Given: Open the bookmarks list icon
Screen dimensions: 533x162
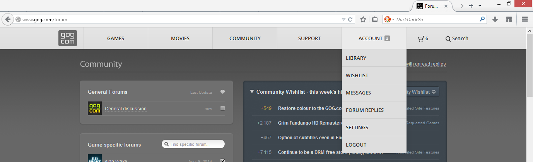Looking at the screenshot, I should 375,19.
